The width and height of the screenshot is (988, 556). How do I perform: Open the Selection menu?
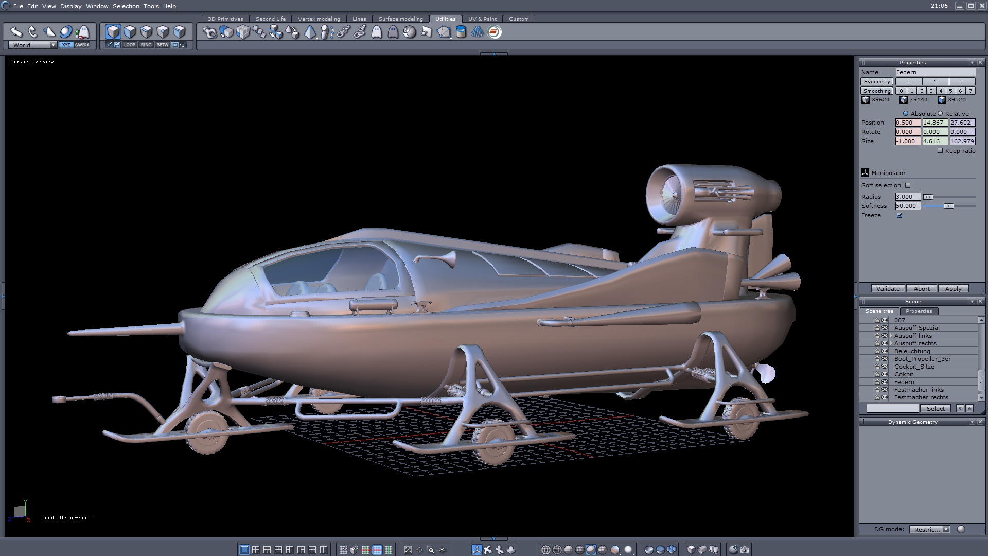126,6
